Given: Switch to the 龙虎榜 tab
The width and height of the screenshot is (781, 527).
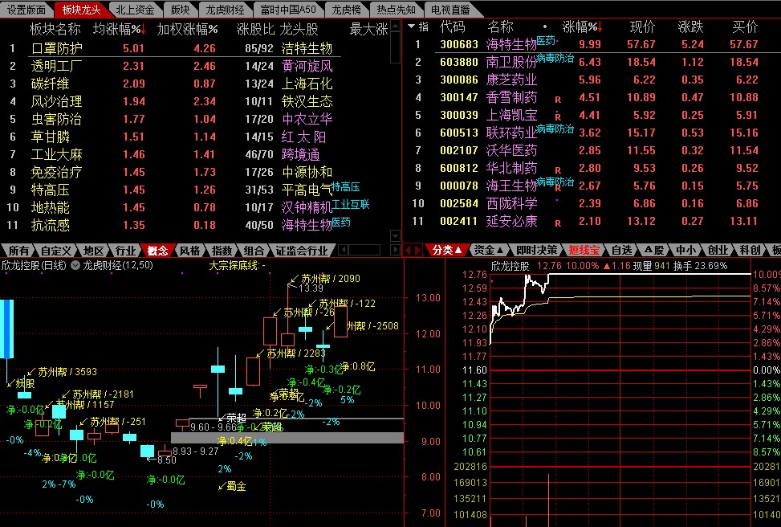Looking at the screenshot, I should point(346,10).
